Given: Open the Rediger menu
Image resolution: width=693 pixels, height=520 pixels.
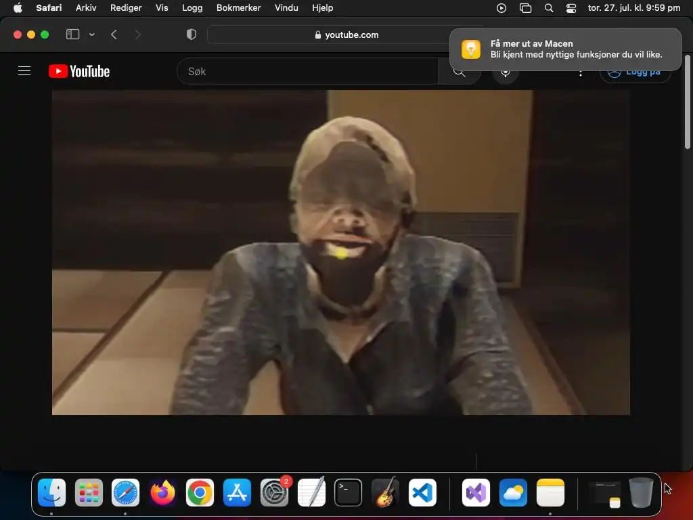Looking at the screenshot, I should [126, 7].
